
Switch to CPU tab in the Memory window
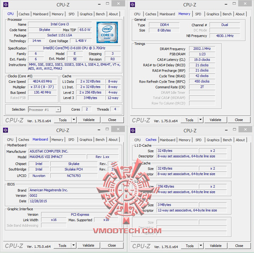click(x=137, y=14)
